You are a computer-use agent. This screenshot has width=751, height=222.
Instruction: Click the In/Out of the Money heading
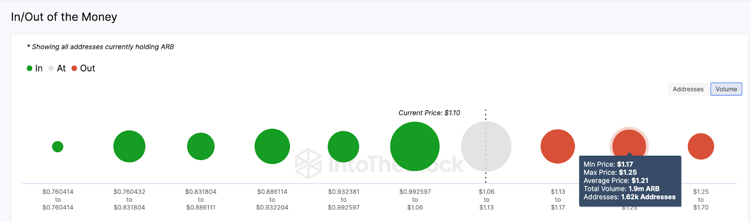(64, 17)
